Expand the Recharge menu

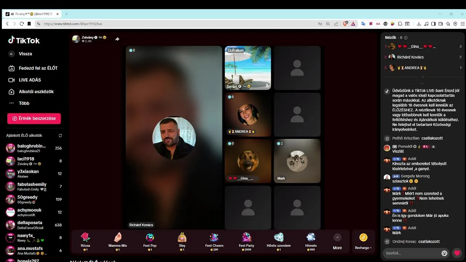click(363, 242)
